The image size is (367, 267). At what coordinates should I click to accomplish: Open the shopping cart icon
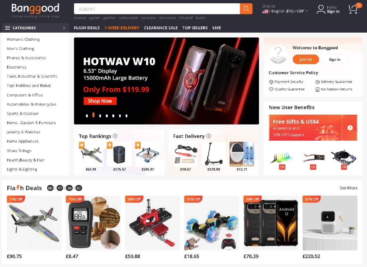353,9
